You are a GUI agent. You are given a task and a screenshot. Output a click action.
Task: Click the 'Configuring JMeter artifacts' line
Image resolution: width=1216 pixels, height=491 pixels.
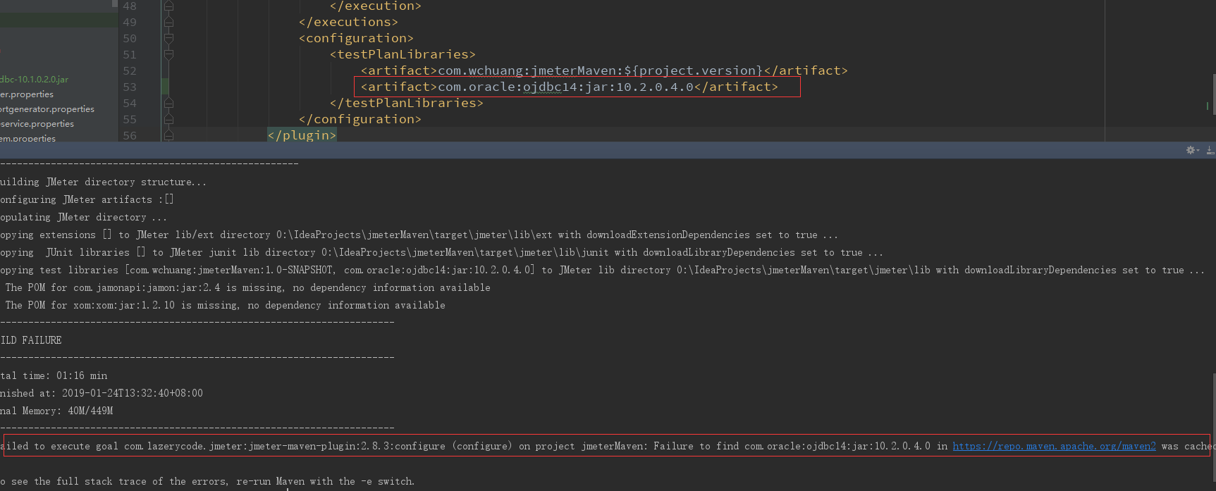click(87, 199)
